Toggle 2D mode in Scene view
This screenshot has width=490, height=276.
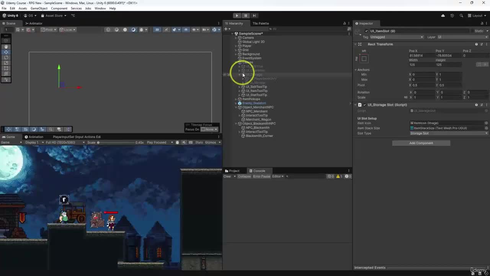tap(157, 30)
